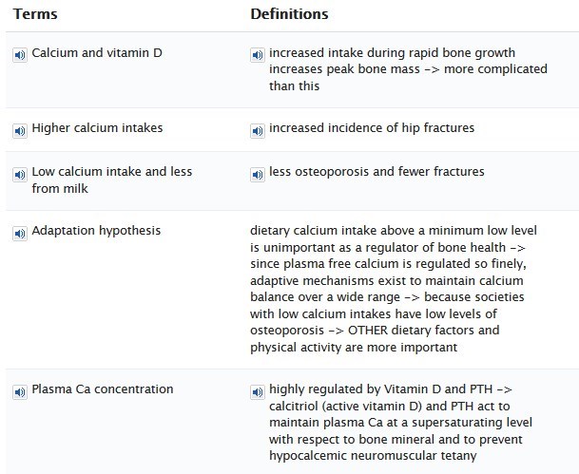Play audio for 'less osteoporosis and fewer fractures'

(x=258, y=175)
